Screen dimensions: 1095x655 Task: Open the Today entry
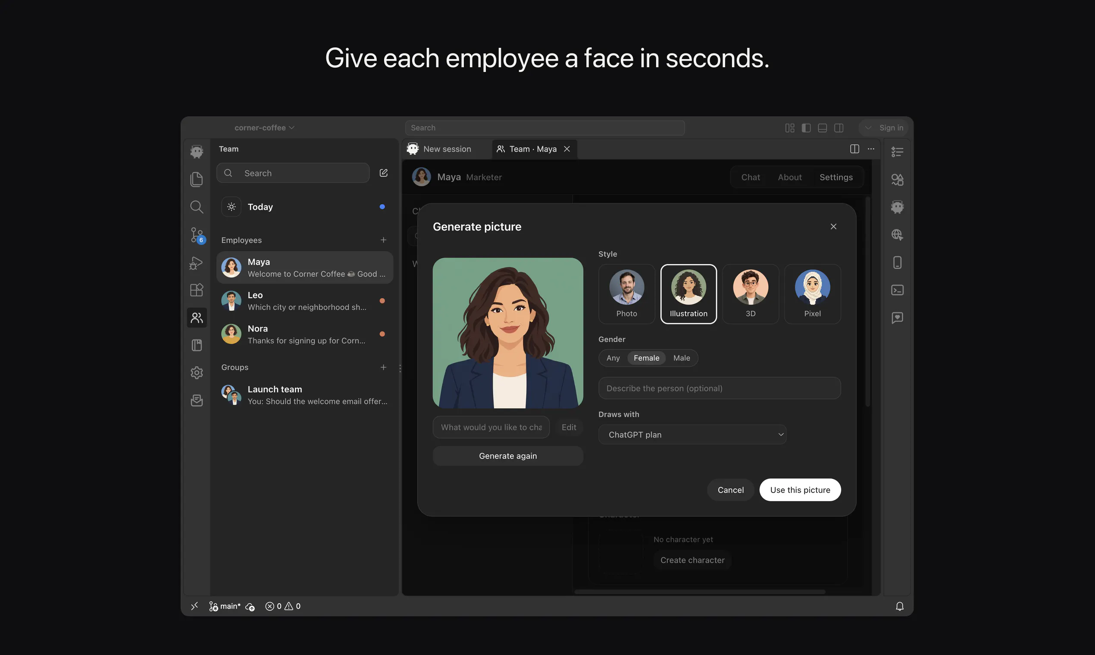click(305, 206)
